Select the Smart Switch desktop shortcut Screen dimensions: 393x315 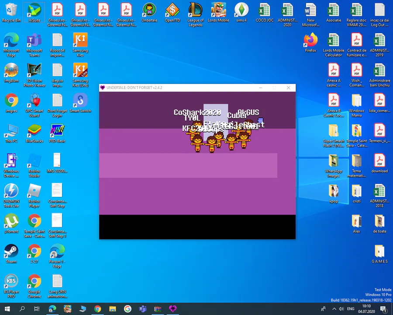pyautogui.click(x=80, y=103)
